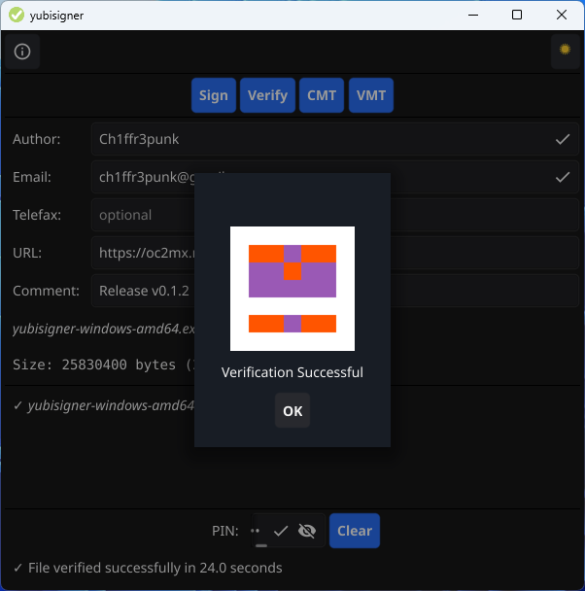585x591 pixels.
Task: Click the verification identicon image
Action: tap(292, 289)
